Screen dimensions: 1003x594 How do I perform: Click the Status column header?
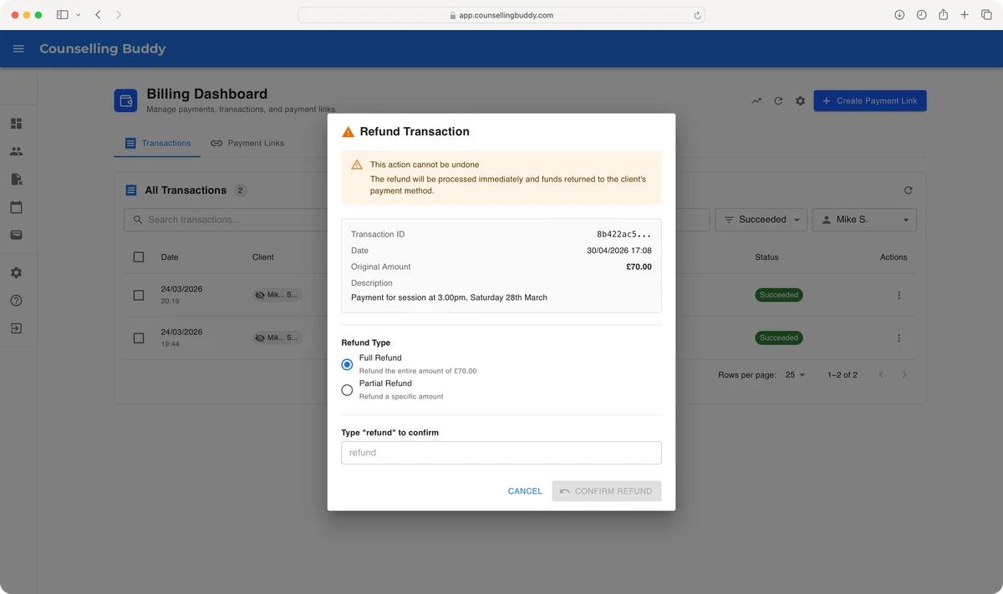[x=766, y=257]
